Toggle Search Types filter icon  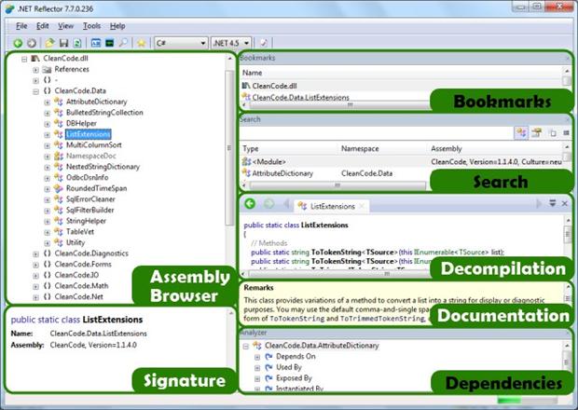click(x=521, y=132)
